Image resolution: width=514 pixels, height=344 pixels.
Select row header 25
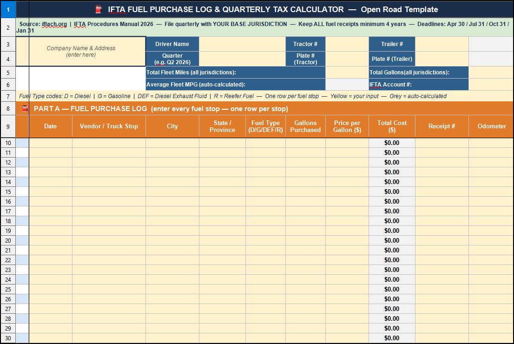[x=8, y=289]
